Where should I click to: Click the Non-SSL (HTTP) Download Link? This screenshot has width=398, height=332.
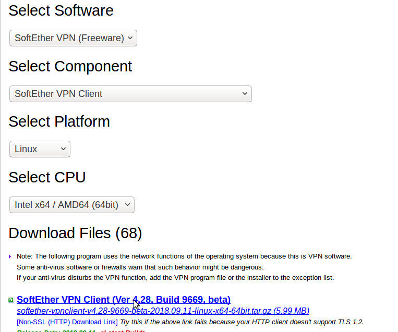point(67,322)
